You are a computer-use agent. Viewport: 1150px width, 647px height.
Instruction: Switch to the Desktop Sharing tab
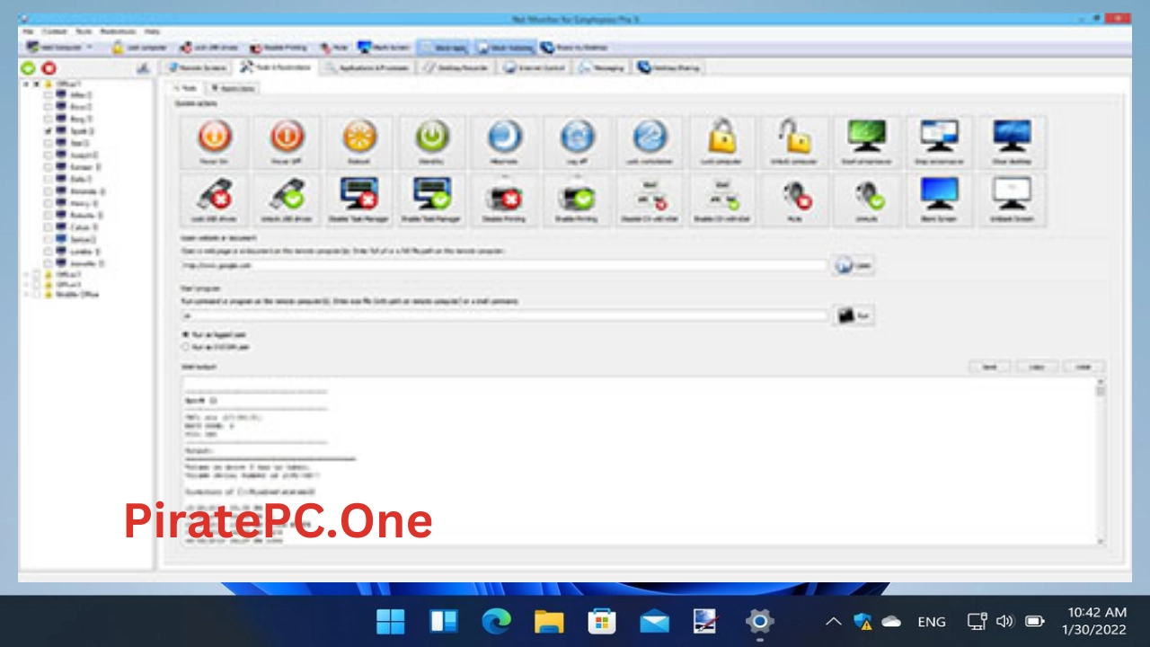(x=669, y=67)
